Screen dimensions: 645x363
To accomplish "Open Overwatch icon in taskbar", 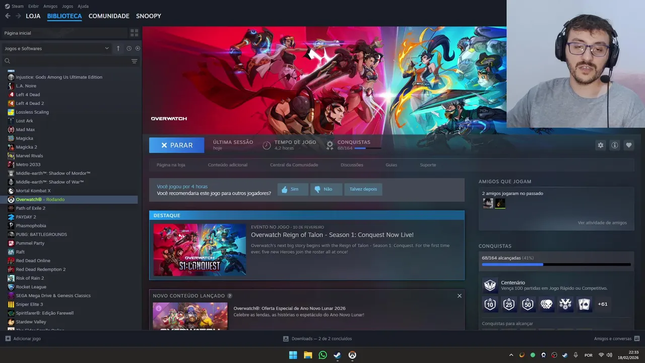I will point(352,355).
